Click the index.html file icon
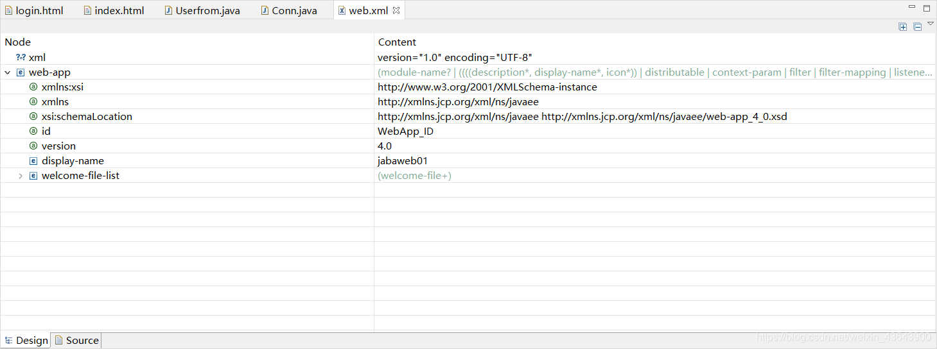 point(88,10)
